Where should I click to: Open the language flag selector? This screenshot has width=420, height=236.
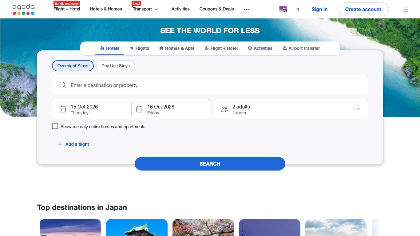click(x=283, y=9)
